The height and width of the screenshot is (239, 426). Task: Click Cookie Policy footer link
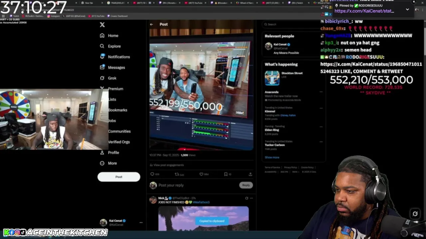[x=307, y=168]
